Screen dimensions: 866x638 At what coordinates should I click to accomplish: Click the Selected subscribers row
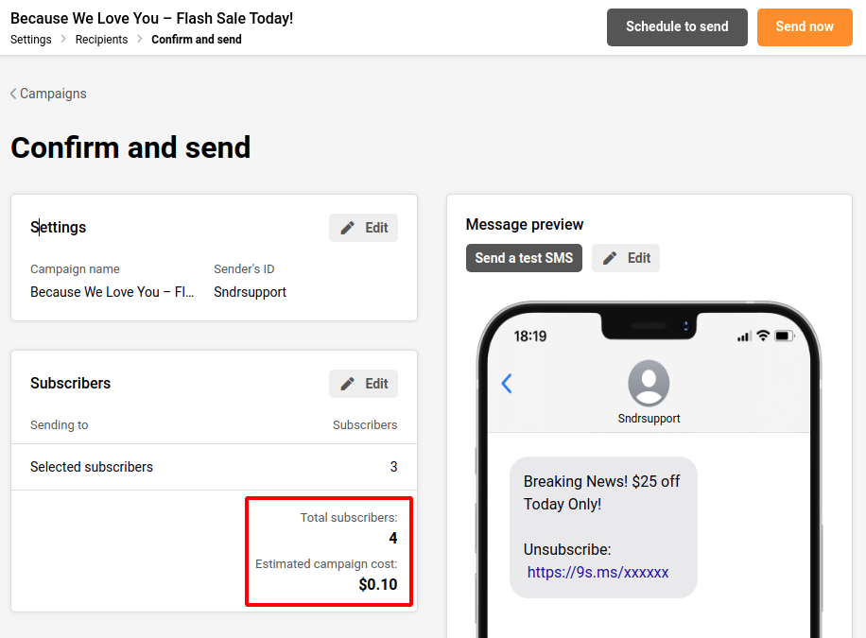(214, 467)
